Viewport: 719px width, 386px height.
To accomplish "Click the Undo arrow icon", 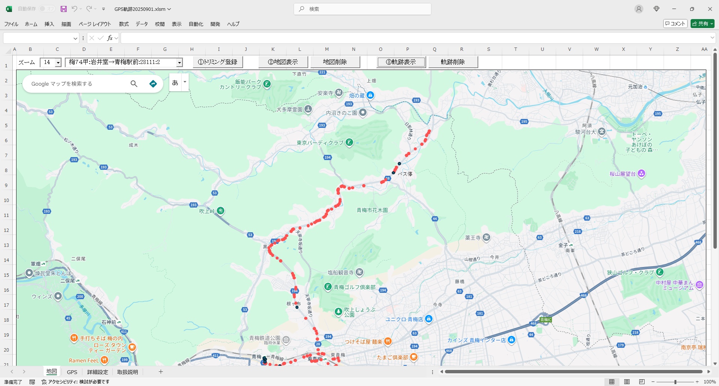I will tap(75, 9).
